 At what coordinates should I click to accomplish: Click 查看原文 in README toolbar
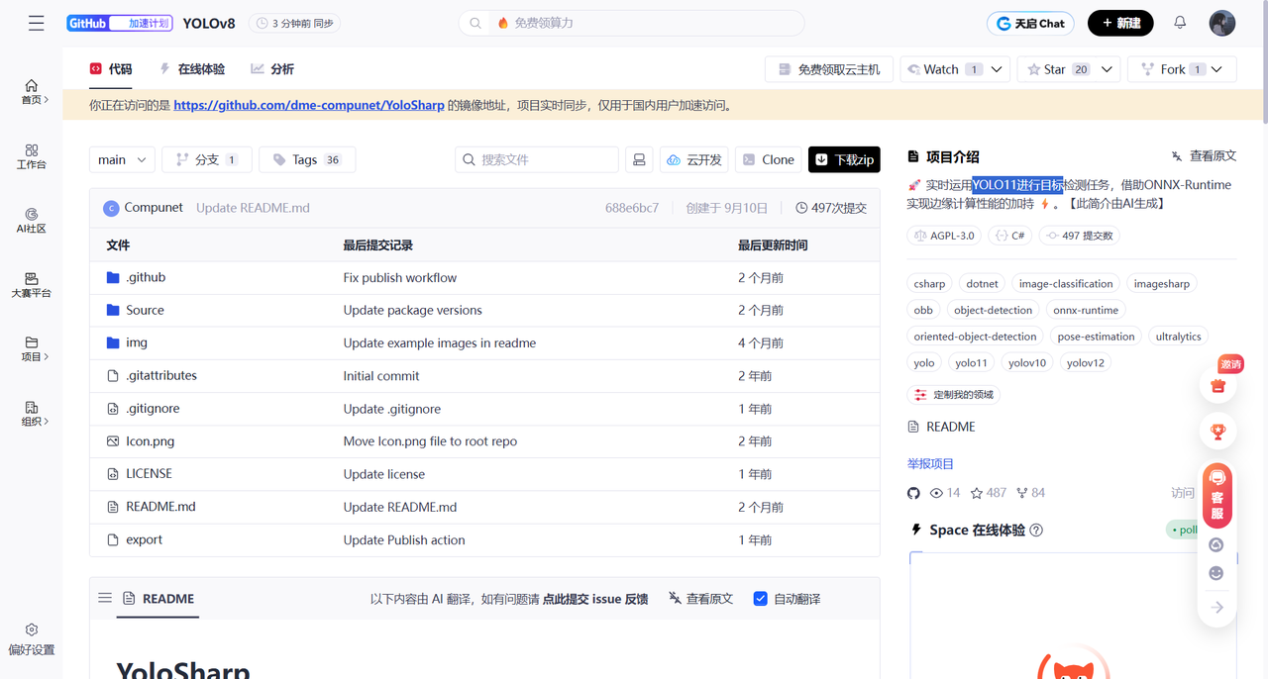[x=700, y=599]
